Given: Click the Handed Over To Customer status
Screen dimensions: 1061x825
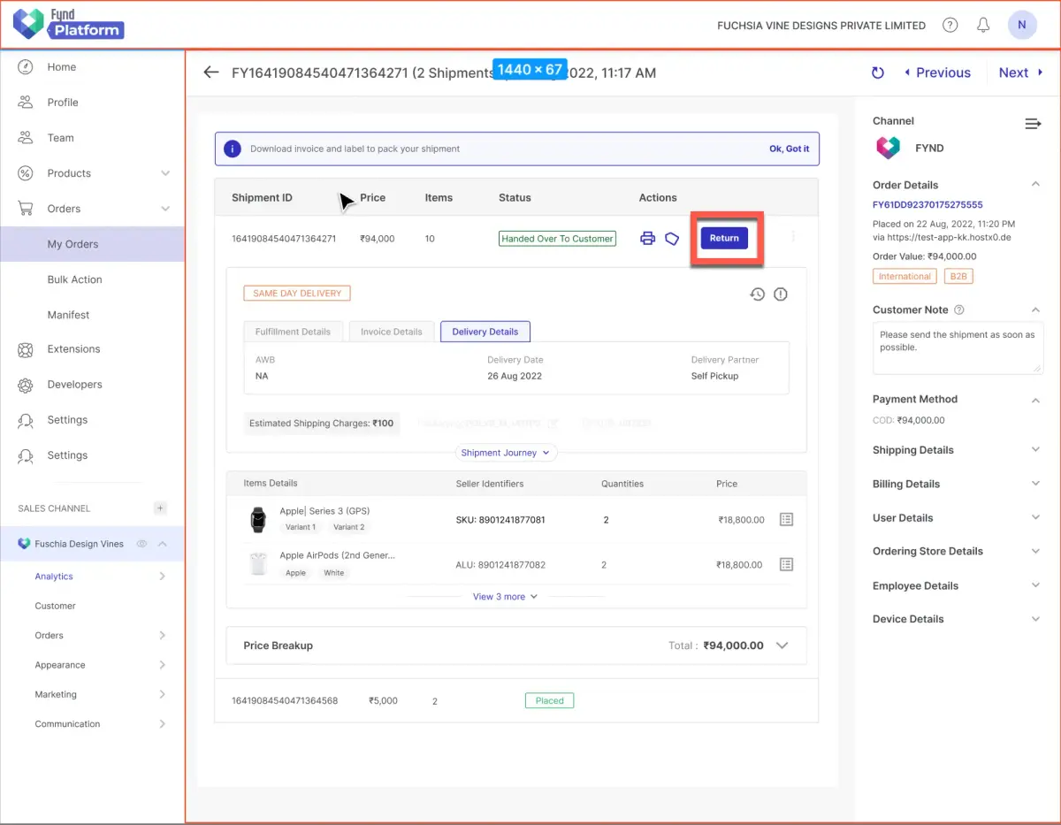Looking at the screenshot, I should tap(557, 239).
